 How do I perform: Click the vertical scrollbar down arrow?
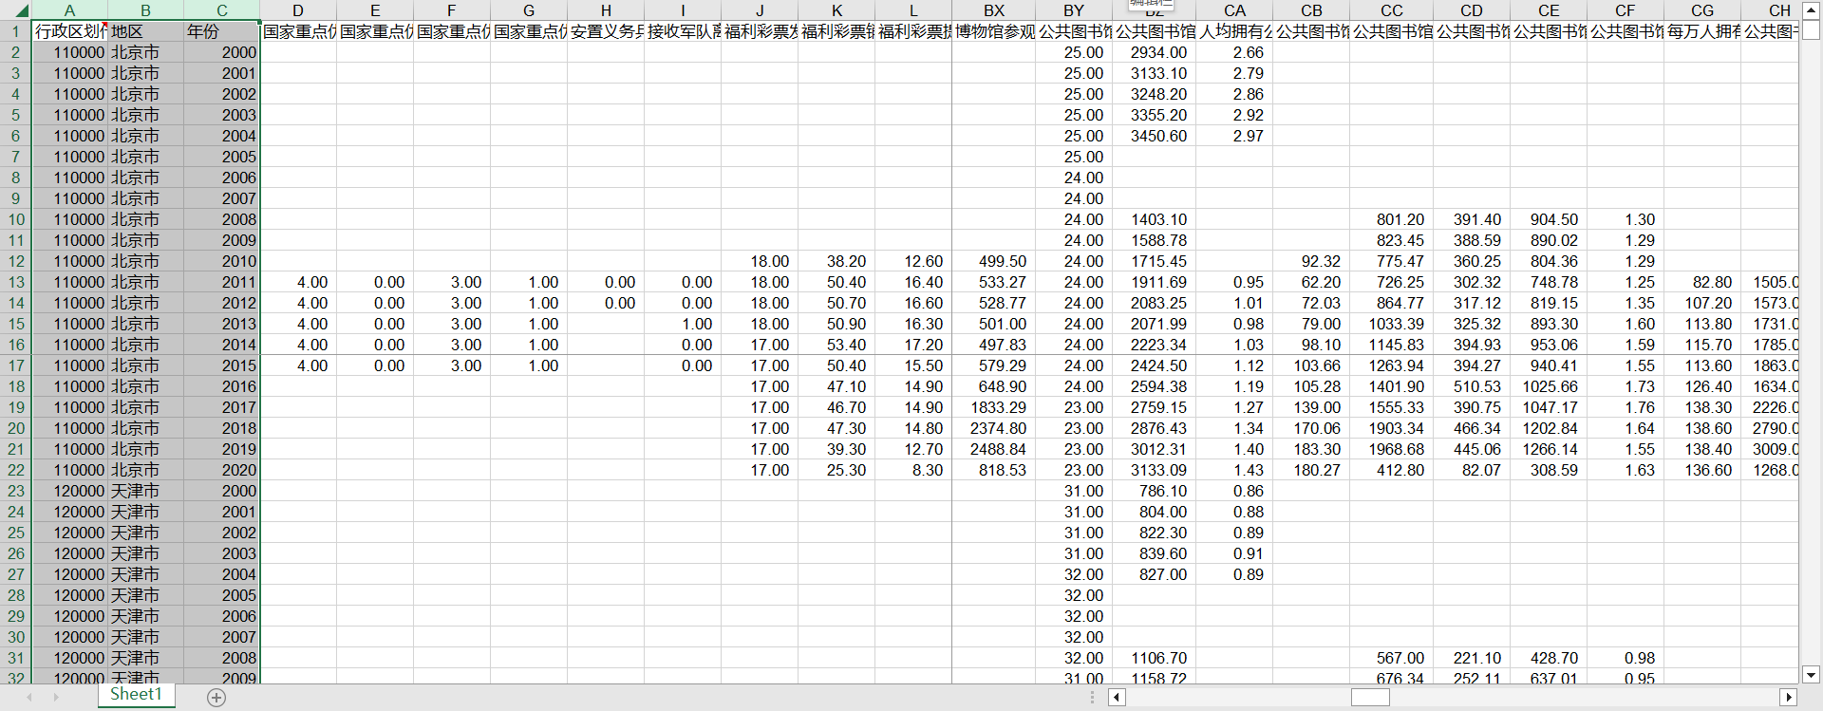[x=1811, y=675]
